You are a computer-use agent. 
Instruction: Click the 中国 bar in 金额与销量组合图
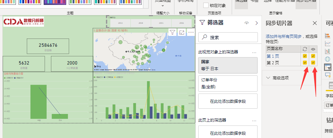point(39,102)
